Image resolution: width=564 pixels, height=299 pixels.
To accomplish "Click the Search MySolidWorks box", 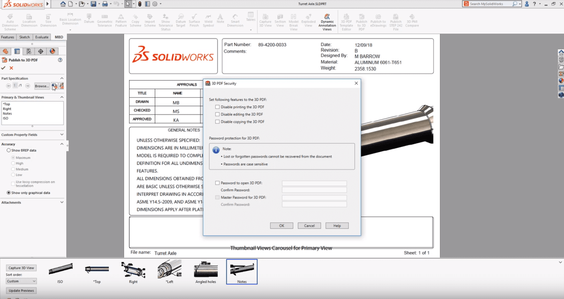I will (x=493, y=4).
